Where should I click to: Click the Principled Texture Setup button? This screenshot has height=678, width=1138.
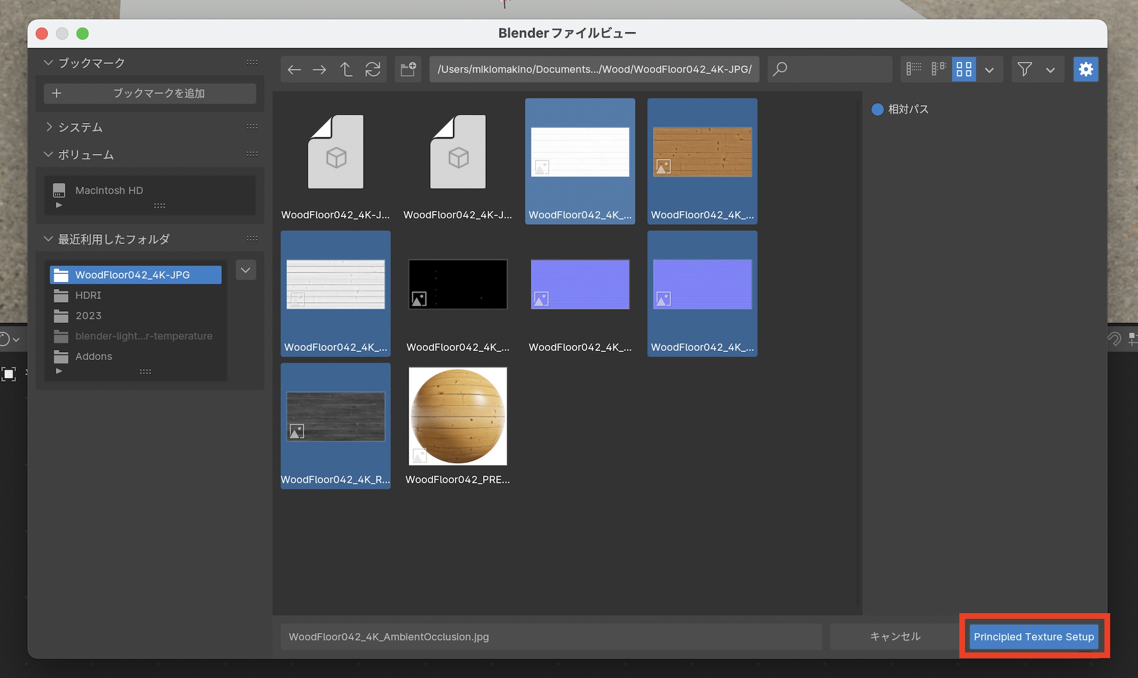(x=1033, y=636)
